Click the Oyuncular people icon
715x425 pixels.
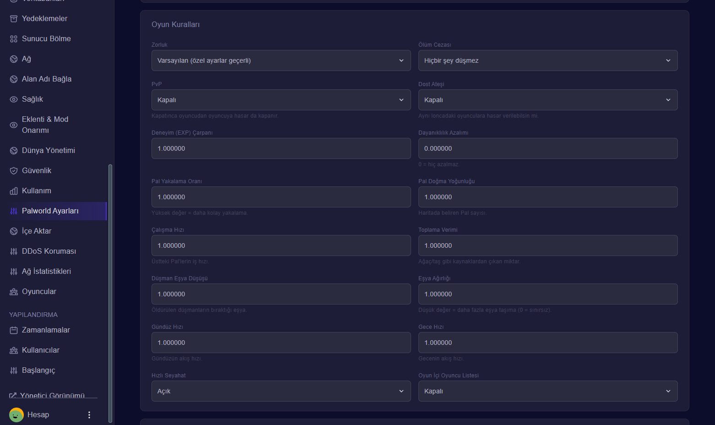point(14,292)
